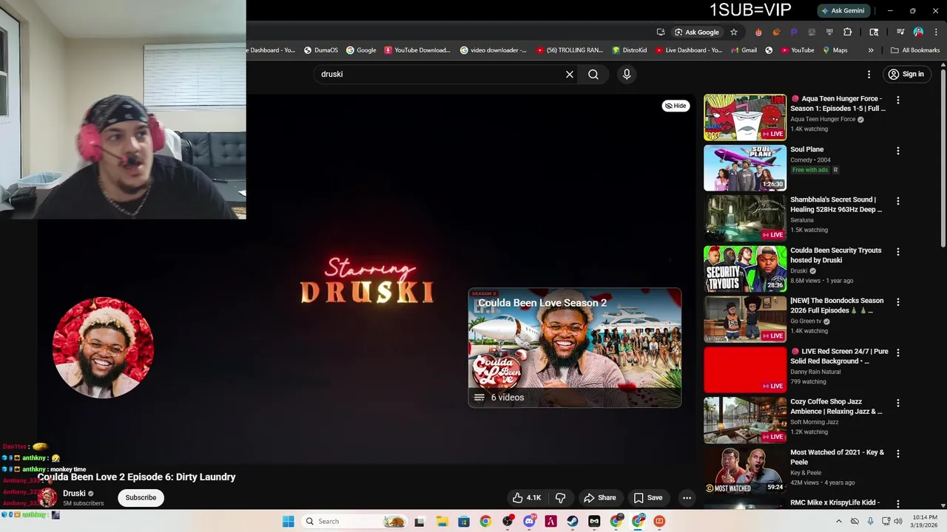947x532 pixels.
Task: Click the Druski circular channel avatar overlay
Action: click(x=103, y=347)
